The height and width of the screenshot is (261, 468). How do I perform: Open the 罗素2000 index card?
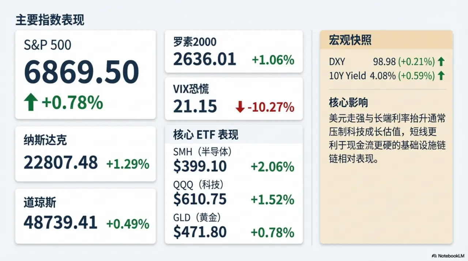[234, 51]
